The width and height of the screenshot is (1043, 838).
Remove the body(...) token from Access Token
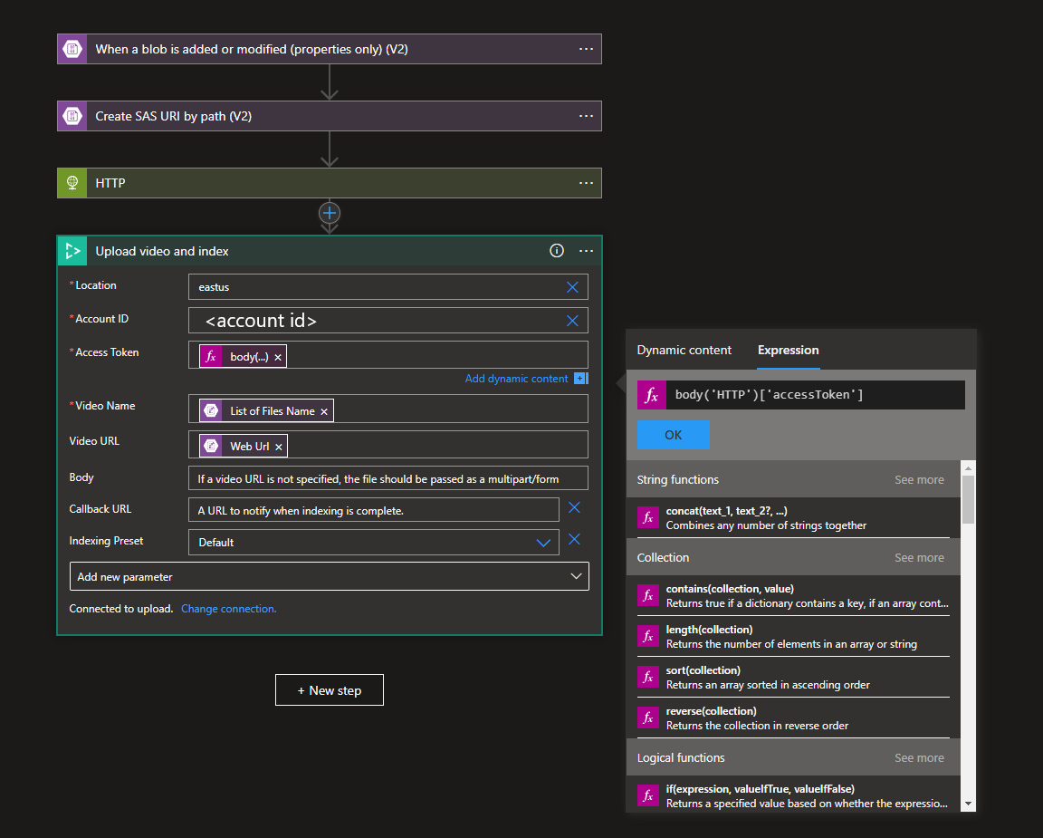coord(278,358)
